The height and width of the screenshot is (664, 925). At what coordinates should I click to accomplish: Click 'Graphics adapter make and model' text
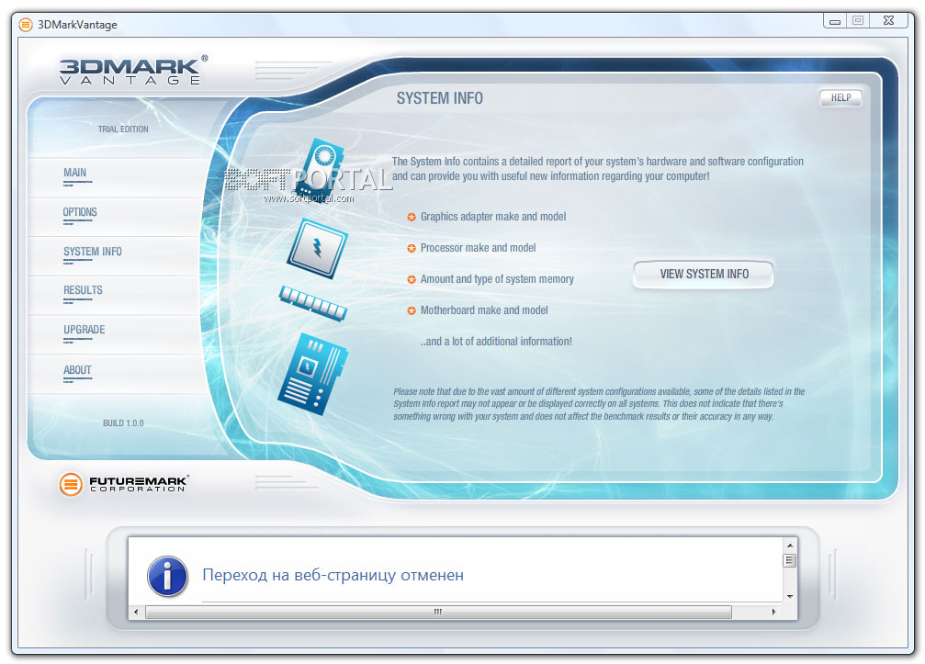coord(493,217)
